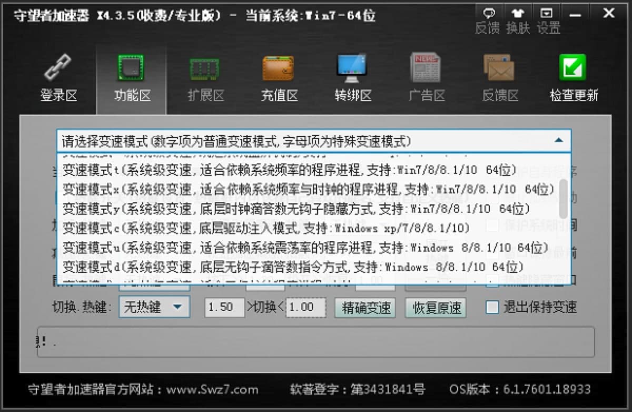Screen dimensions: 632x412
Task: Open the 无热键 hotkey dropdown
Action: click(x=154, y=307)
